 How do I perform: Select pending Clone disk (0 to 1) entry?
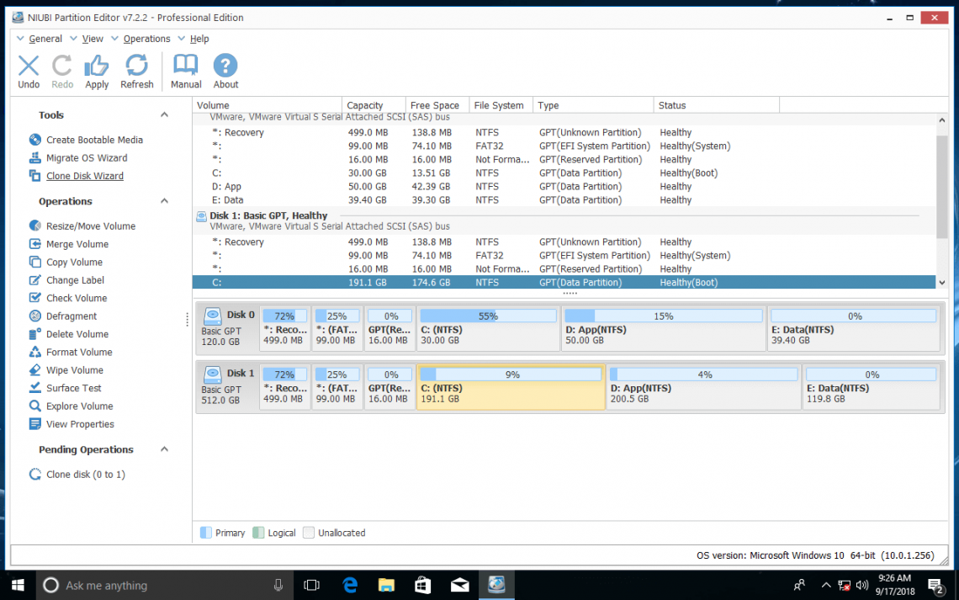85,475
